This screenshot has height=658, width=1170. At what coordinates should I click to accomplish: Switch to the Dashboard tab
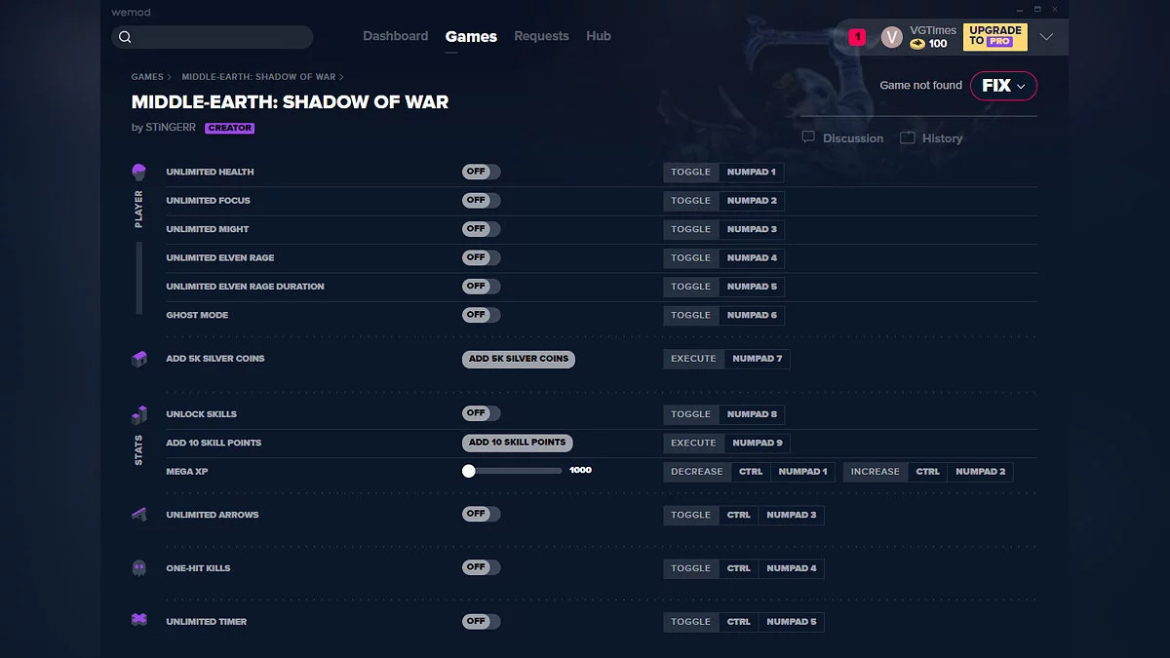(395, 36)
